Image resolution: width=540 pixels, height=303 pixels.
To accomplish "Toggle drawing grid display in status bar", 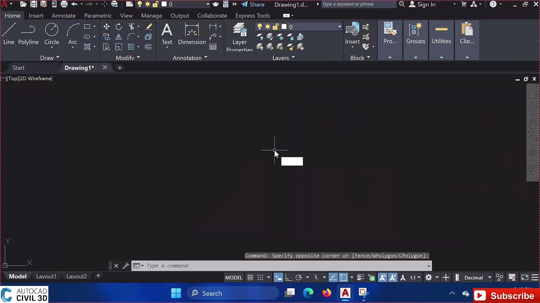I will click(250, 277).
